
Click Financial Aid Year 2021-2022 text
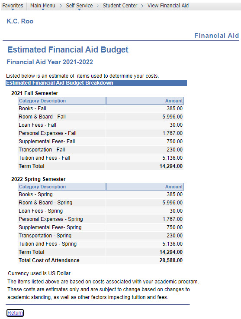(50, 62)
